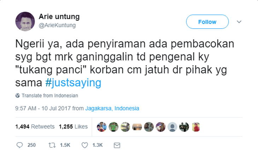Open the Jagakarsa, Indonesia location link

tap(112, 108)
